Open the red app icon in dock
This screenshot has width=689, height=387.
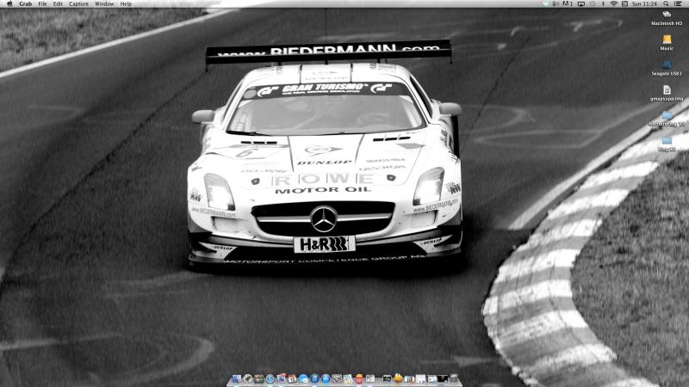click(359, 378)
